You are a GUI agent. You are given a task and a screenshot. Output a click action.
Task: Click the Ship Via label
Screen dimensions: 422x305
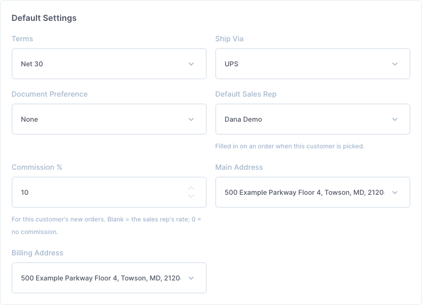[x=229, y=39]
